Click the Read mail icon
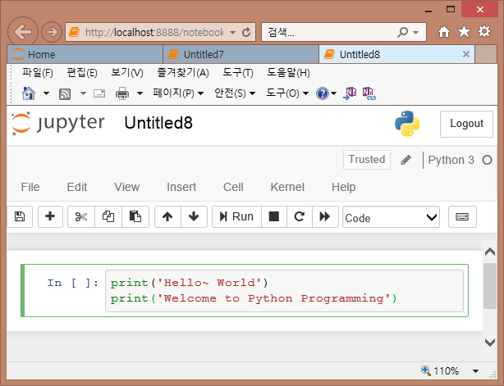Viewport: 504px width, 386px height. point(99,93)
